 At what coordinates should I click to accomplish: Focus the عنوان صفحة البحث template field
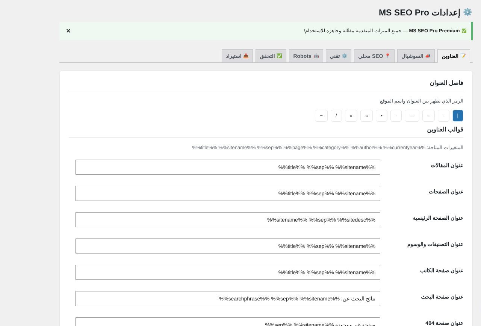pos(228,299)
